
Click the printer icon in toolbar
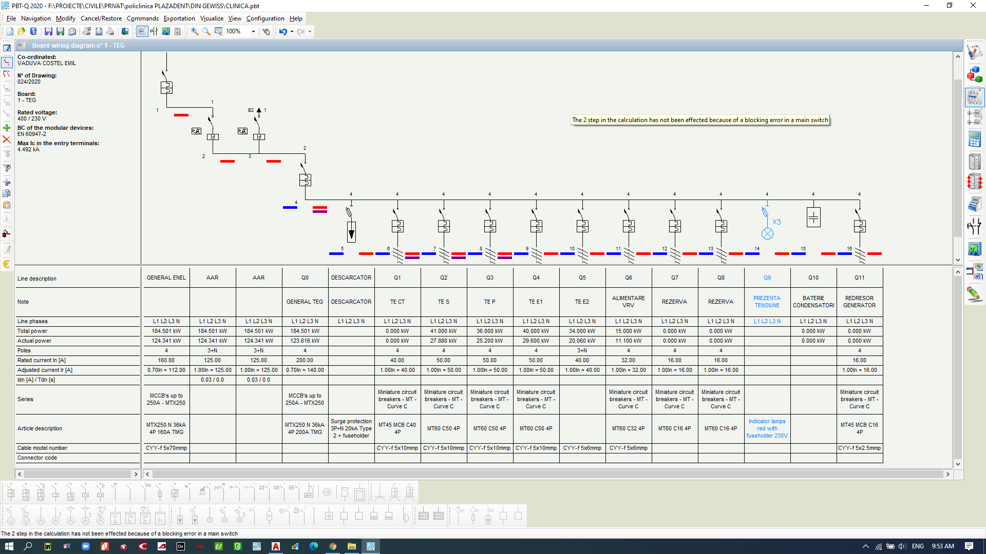[110, 31]
